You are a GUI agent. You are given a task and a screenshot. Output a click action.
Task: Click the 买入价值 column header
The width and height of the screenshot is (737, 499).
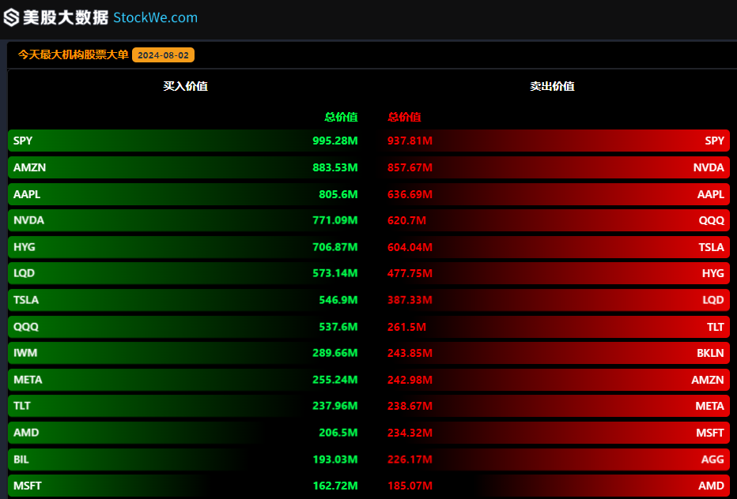[x=185, y=86]
